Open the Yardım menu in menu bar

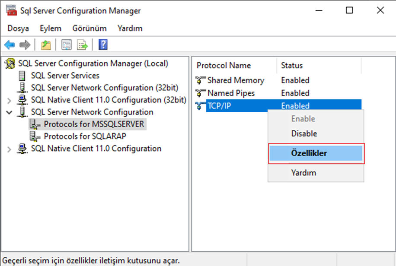[x=130, y=28]
